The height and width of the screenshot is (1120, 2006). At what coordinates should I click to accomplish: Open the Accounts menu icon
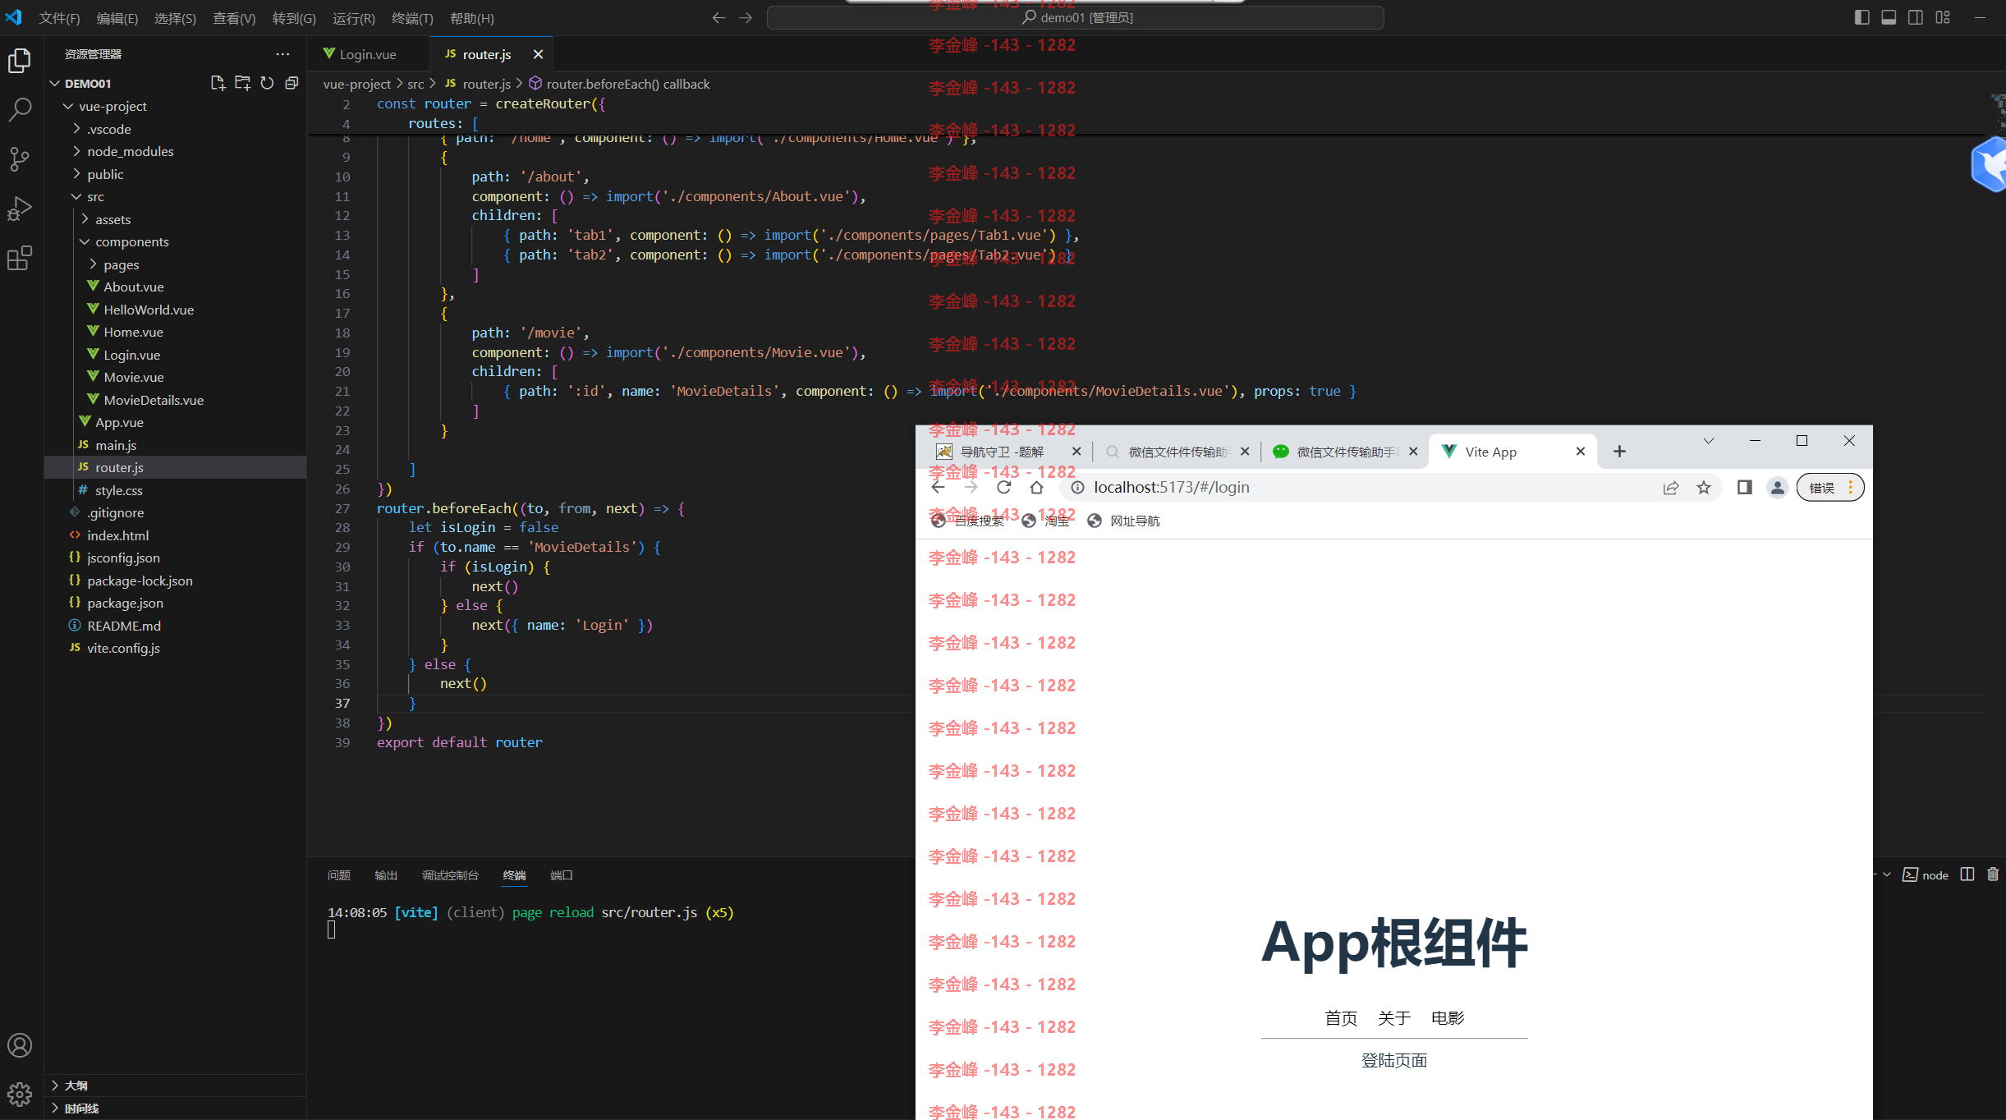tap(20, 1045)
